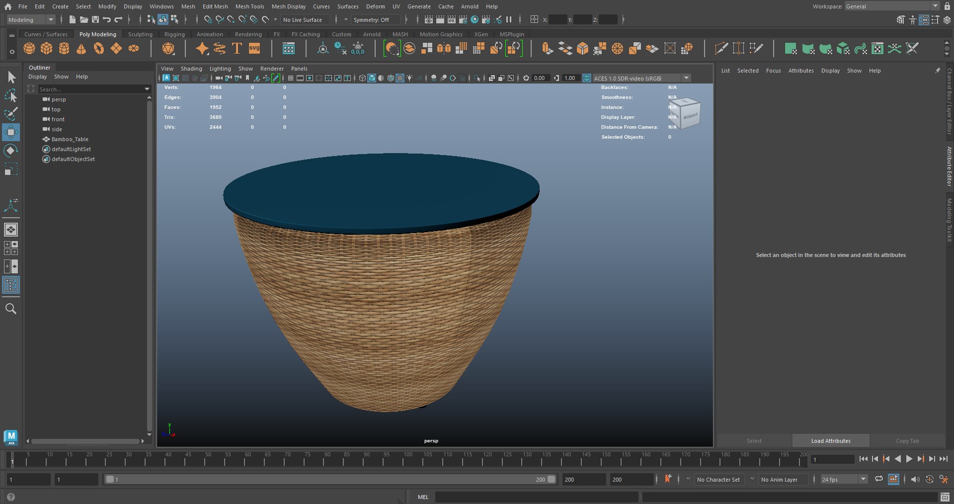This screenshot has height=504, width=954.
Task: Open the Mesh Tools menu
Action: pos(249,6)
